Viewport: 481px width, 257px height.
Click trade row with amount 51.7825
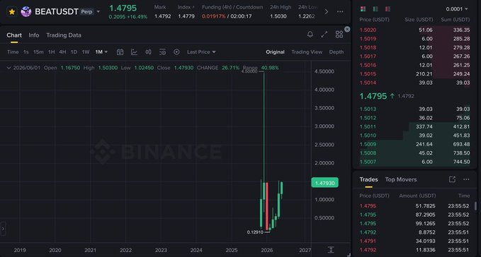pos(414,206)
